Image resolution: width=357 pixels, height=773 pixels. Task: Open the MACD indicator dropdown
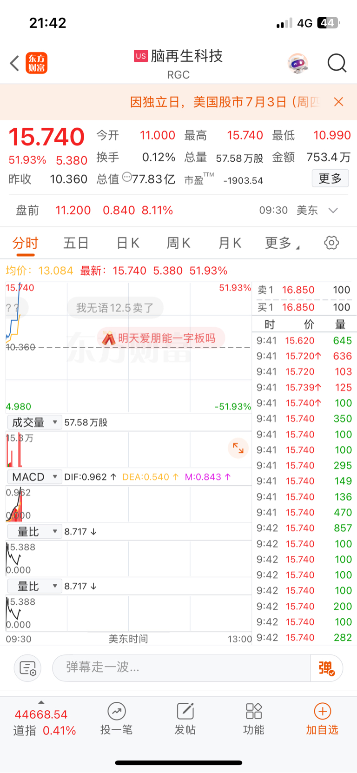tap(34, 477)
